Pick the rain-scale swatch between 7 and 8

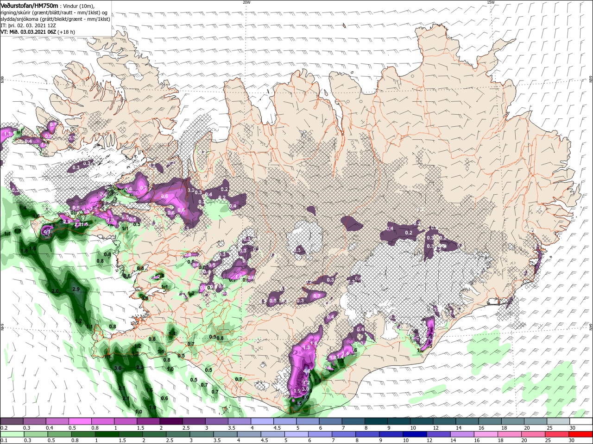point(343,434)
